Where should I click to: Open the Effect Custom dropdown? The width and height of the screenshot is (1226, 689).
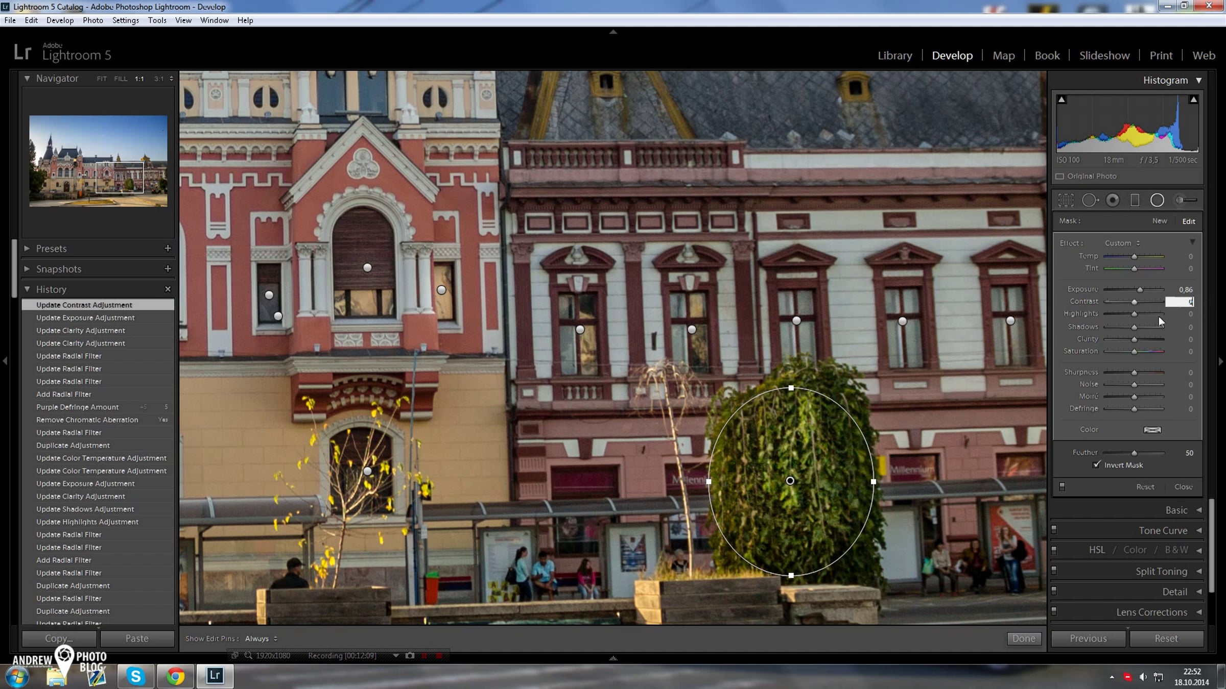pos(1122,243)
